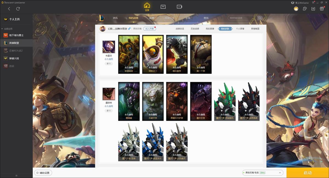Switch to the 资讯 tab

[115, 18]
